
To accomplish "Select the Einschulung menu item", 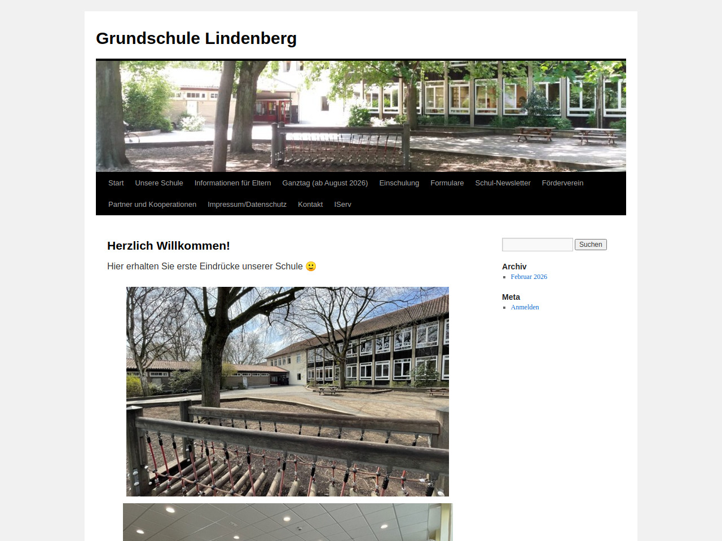I will click(399, 183).
